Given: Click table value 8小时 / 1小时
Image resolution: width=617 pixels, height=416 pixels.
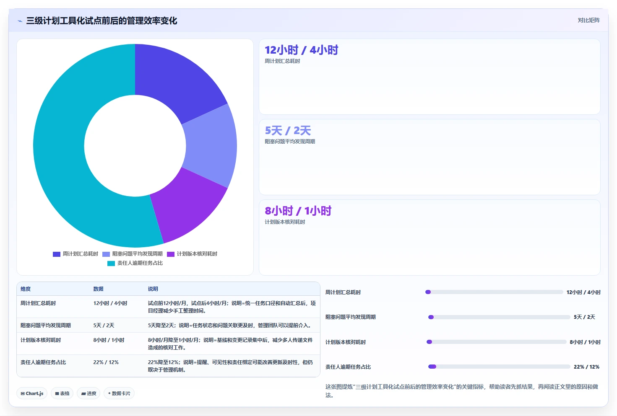Looking at the screenshot, I should point(109,340).
